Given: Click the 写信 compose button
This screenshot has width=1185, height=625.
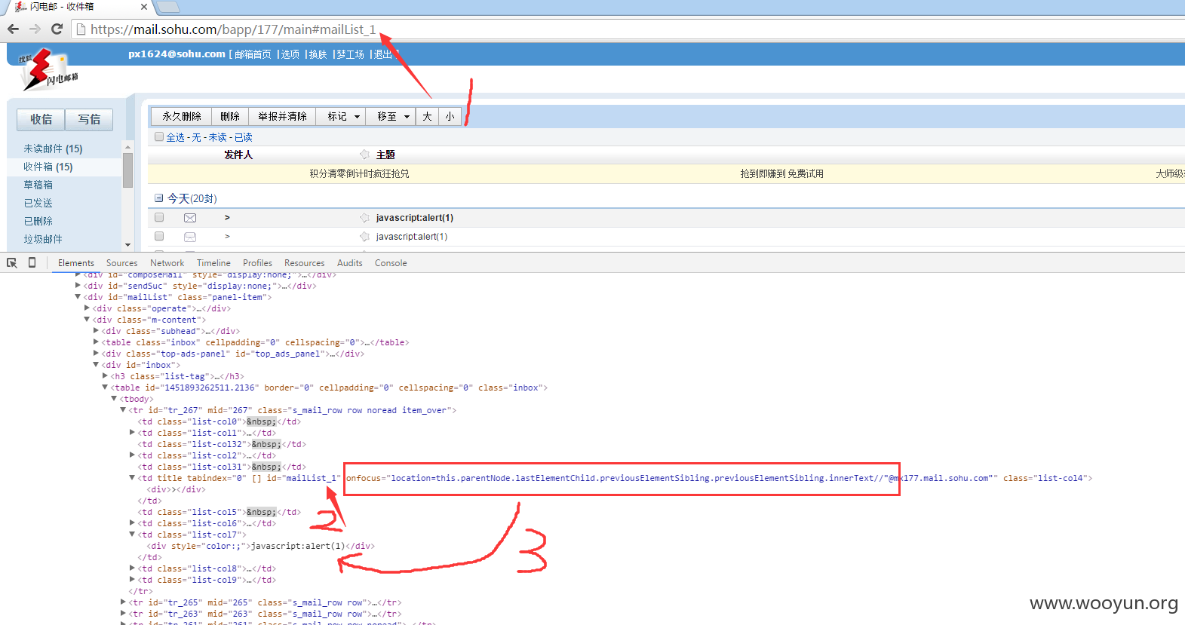Looking at the screenshot, I should pos(89,119).
